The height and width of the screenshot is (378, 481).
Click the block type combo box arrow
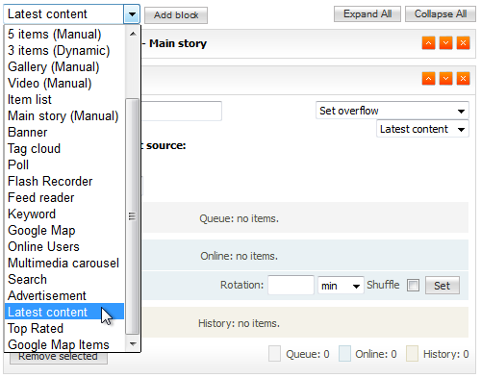[x=132, y=14]
